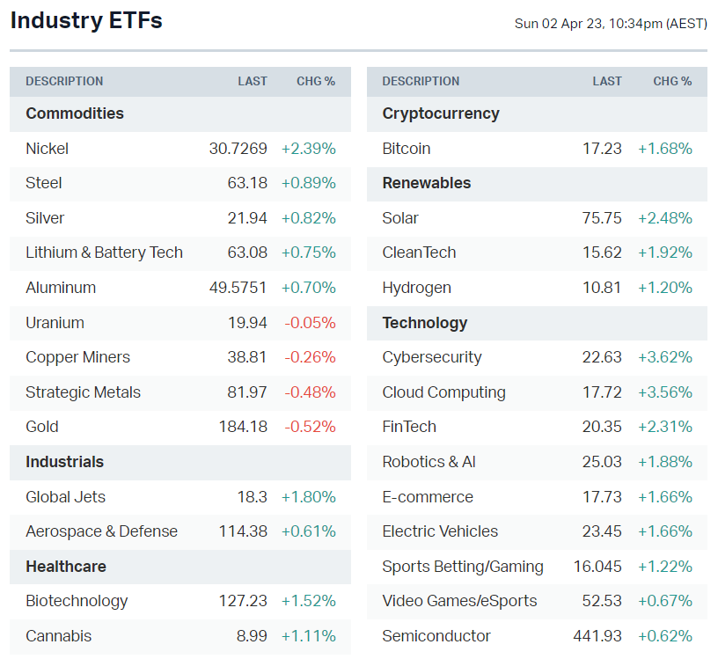
Task: Open the Nickel ETF row
Action: pyautogui.click(x=48, y=149)
